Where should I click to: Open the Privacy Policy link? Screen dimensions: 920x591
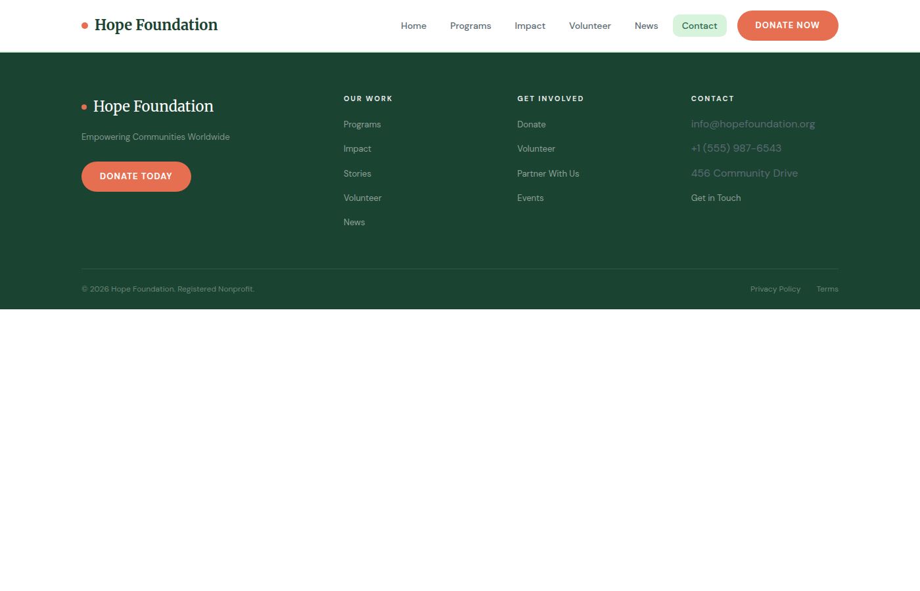tap(775, 289)
